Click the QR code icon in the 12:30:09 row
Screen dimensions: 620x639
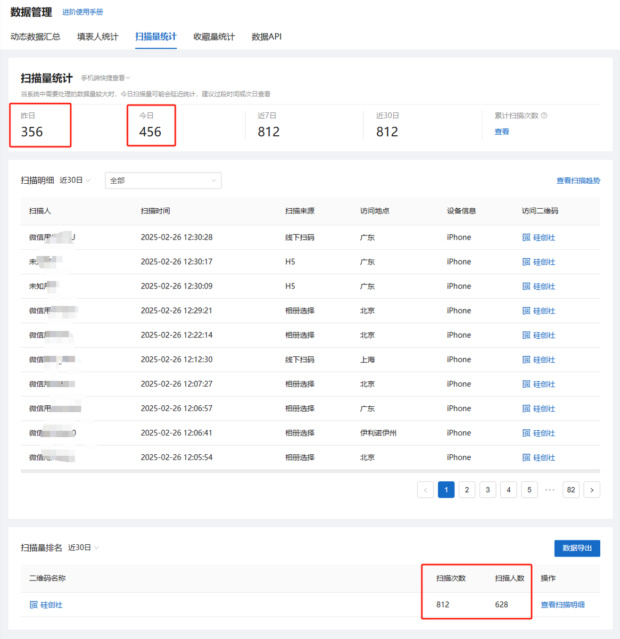526,286
